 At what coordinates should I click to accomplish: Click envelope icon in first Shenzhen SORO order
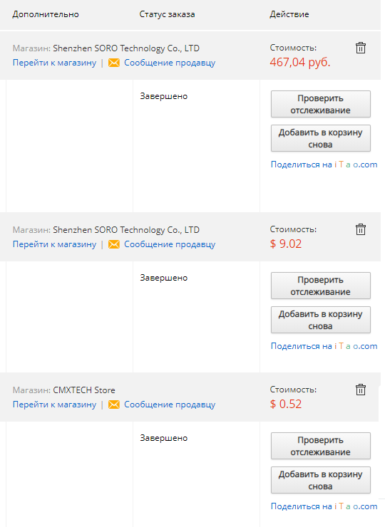point(114,63)
